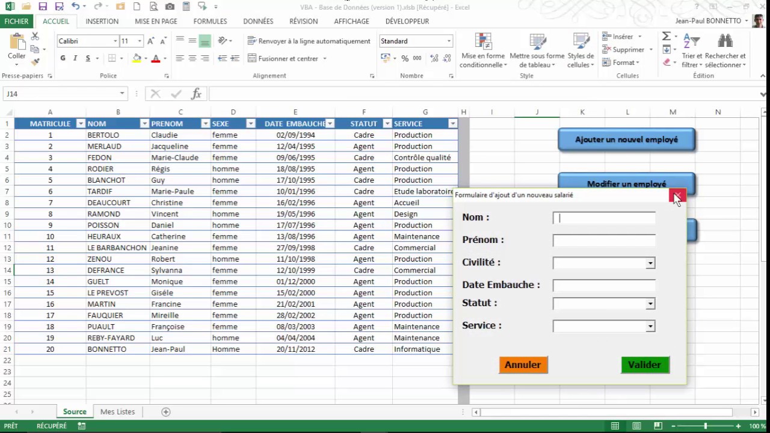Open the NOM column filter dropdown
770x433 pixels.
click(144, 124)
